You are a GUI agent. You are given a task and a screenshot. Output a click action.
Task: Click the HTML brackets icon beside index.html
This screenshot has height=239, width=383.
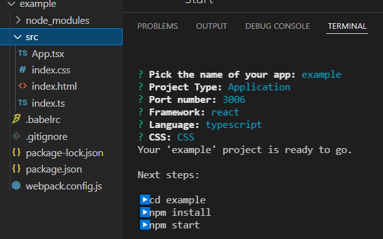pos(23,86)
